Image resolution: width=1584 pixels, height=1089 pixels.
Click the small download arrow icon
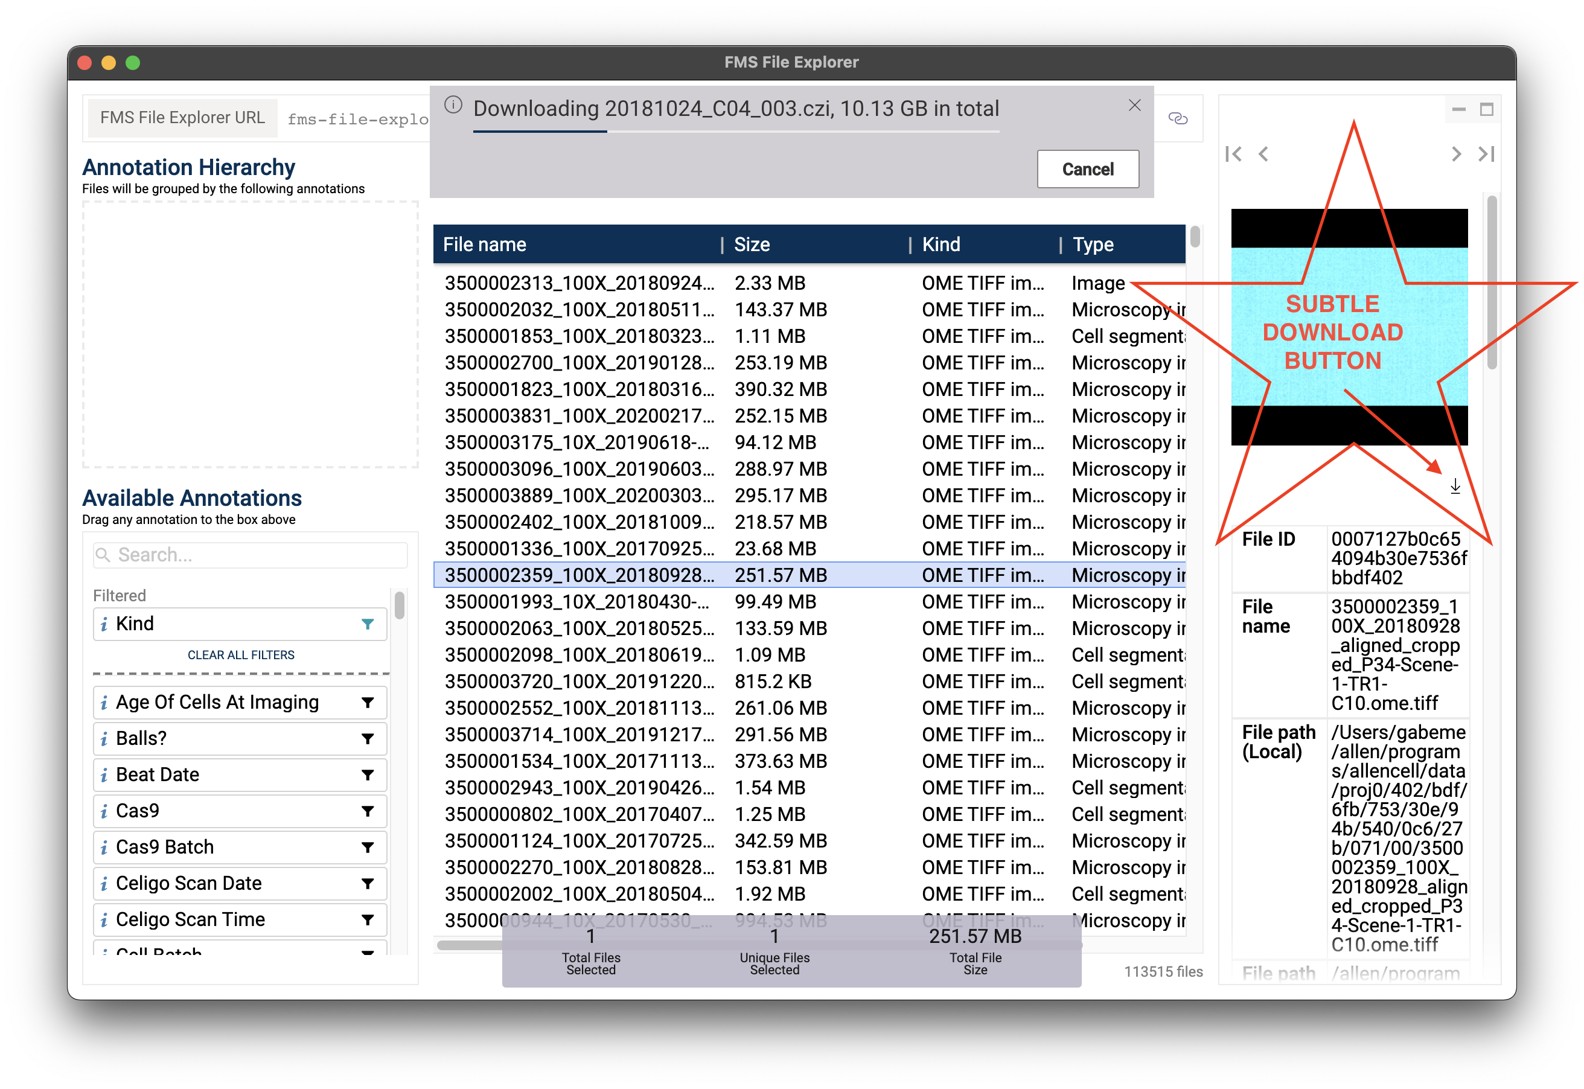tap(1454, 486)
